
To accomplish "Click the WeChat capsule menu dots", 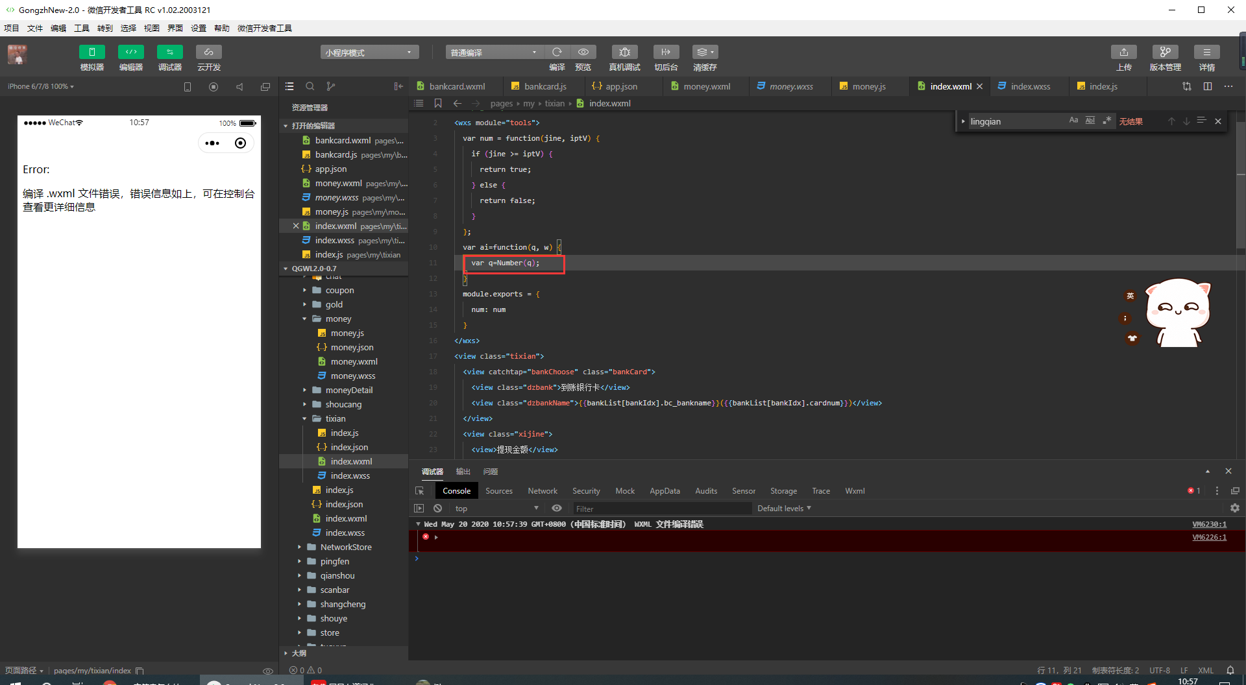I will click(x=212, y=143).
